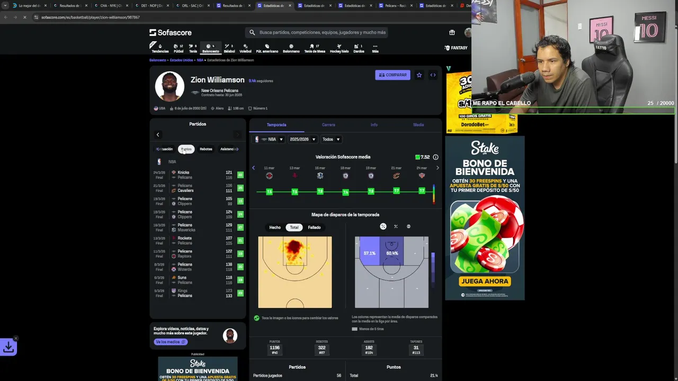Image resolution: width=678 pixels, height=381 pixels.
Task: Open the 2025/2026 season dropdown
Action: 302,139
